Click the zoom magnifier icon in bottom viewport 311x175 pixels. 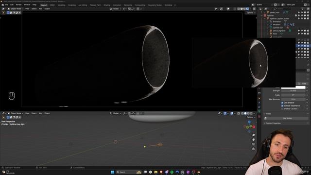[254, 135]
